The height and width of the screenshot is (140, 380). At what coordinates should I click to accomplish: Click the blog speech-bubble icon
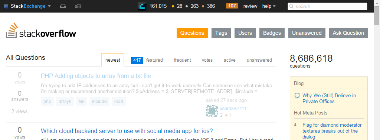point(297,96)
